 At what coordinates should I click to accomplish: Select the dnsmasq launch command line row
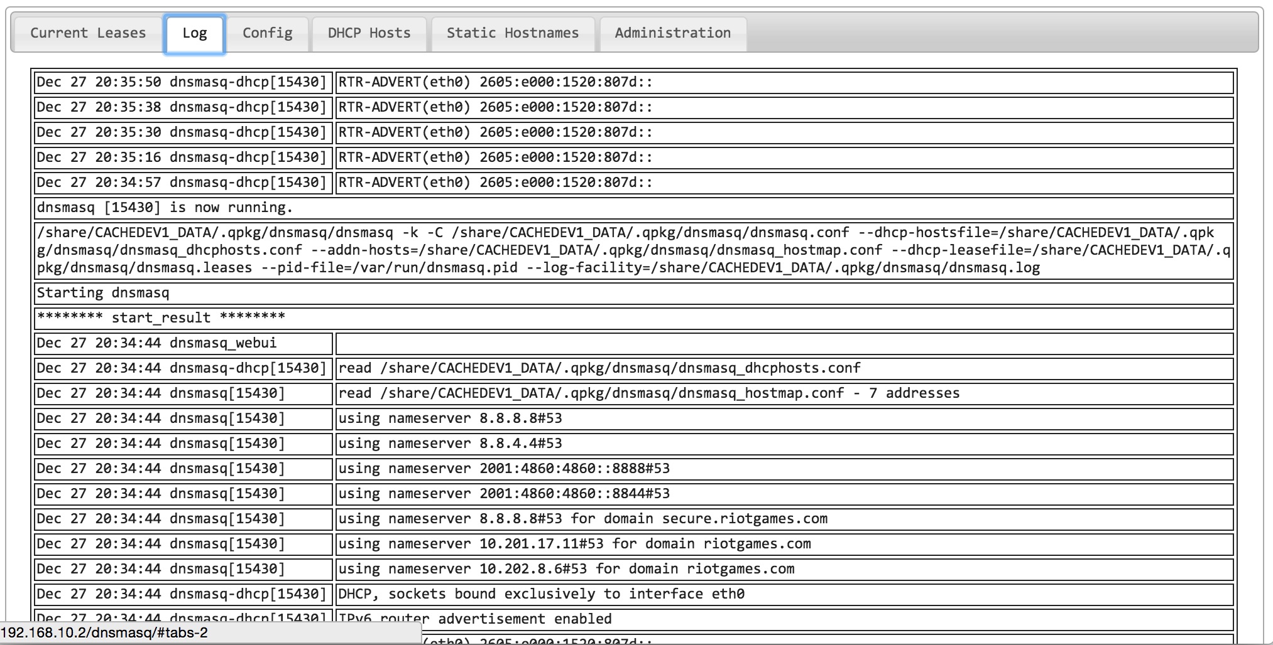pos(633,250)
